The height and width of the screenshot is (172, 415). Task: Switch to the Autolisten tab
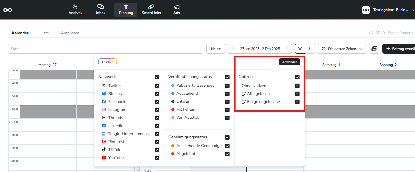[70, 33]
